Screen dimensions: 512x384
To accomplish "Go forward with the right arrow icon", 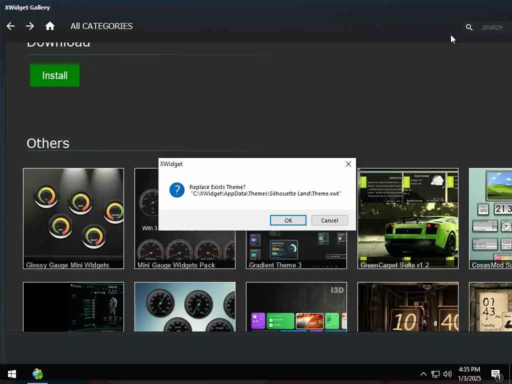I will pos(29,26).
